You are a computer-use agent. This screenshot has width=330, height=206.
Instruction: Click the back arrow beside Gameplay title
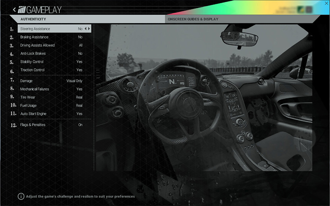coord(14,10)
